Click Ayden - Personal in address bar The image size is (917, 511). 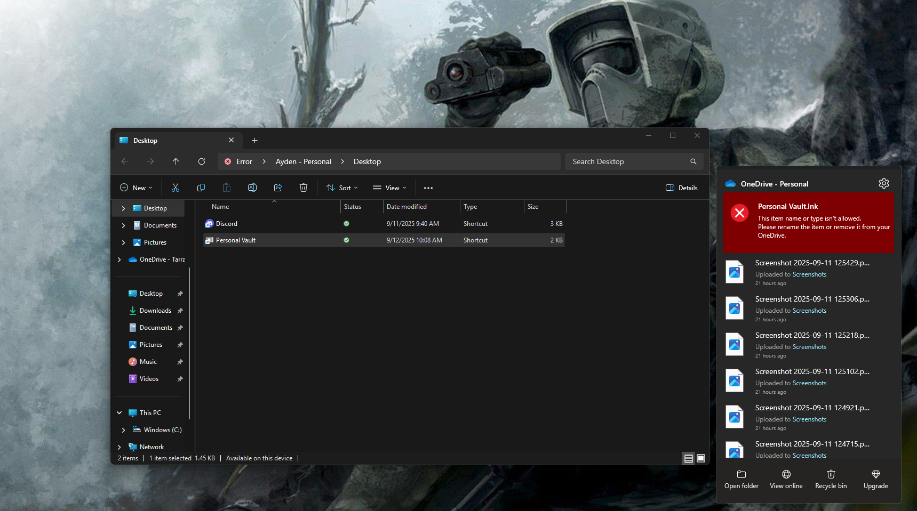coord(304,161)
